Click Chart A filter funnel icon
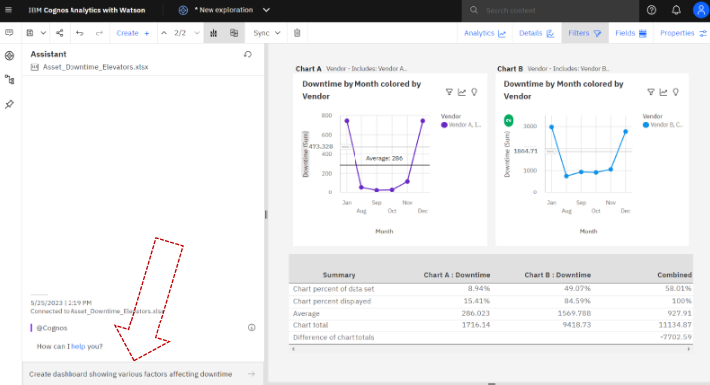 [449, 92]
